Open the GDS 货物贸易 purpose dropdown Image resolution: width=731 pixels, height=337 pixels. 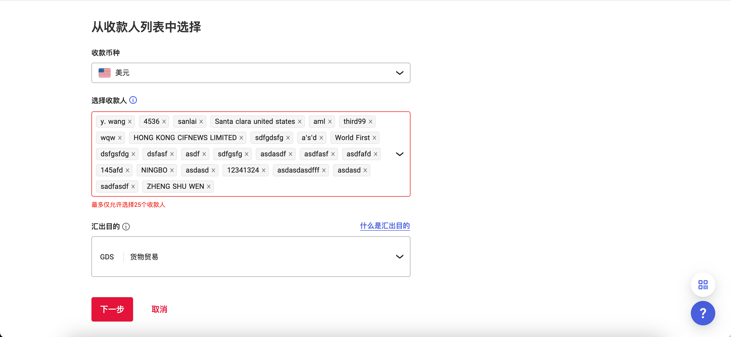[x=400, y=256]
